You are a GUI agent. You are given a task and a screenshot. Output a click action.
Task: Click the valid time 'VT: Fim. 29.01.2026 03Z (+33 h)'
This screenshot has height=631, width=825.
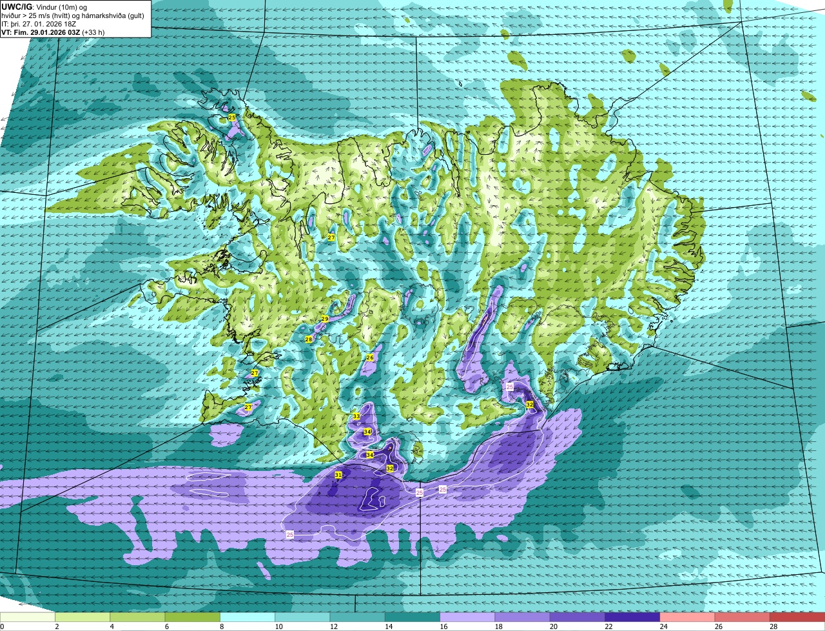(x=53, y=32)
